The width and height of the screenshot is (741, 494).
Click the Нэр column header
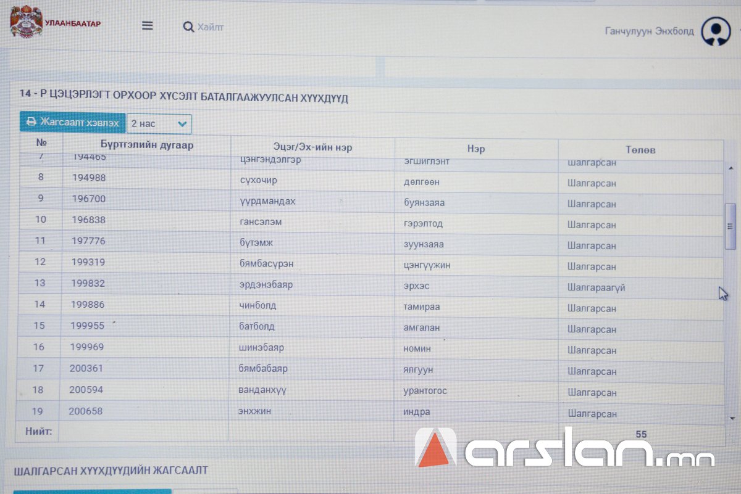[476, 149]
